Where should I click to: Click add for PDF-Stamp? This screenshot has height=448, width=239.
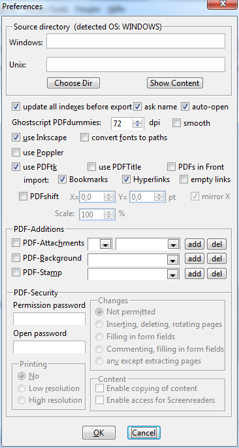pyautogui.click(x=195, y=274)
